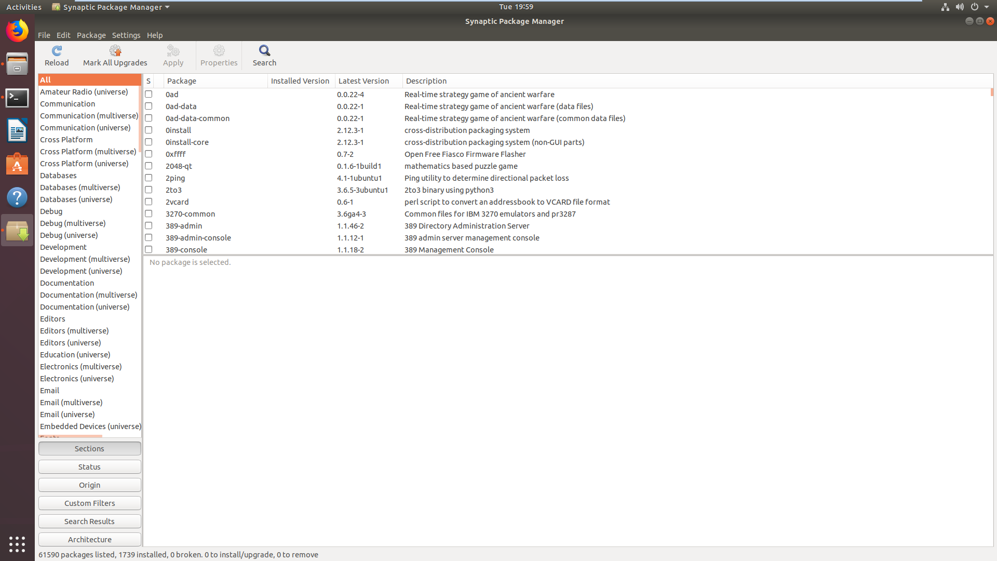
Task: Expand the Sections filter panel
Action: tap(89, 448)
